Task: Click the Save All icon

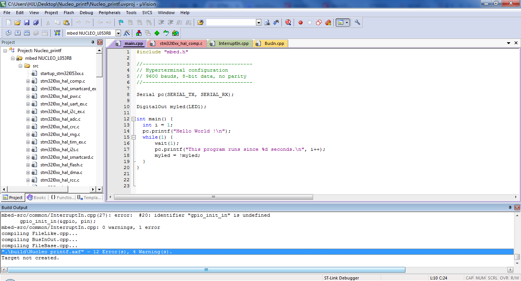Action: click(35, 22)
